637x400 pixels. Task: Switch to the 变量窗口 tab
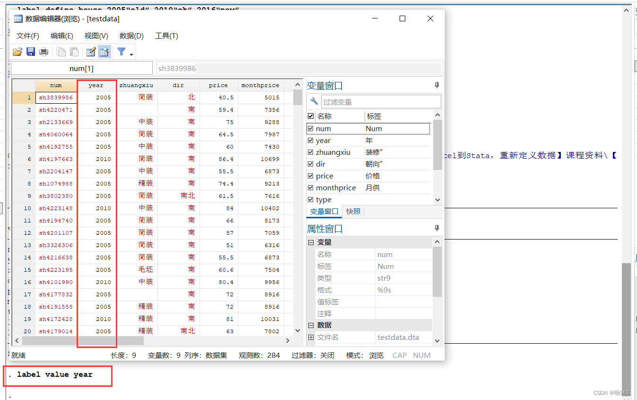pos(324,211)
